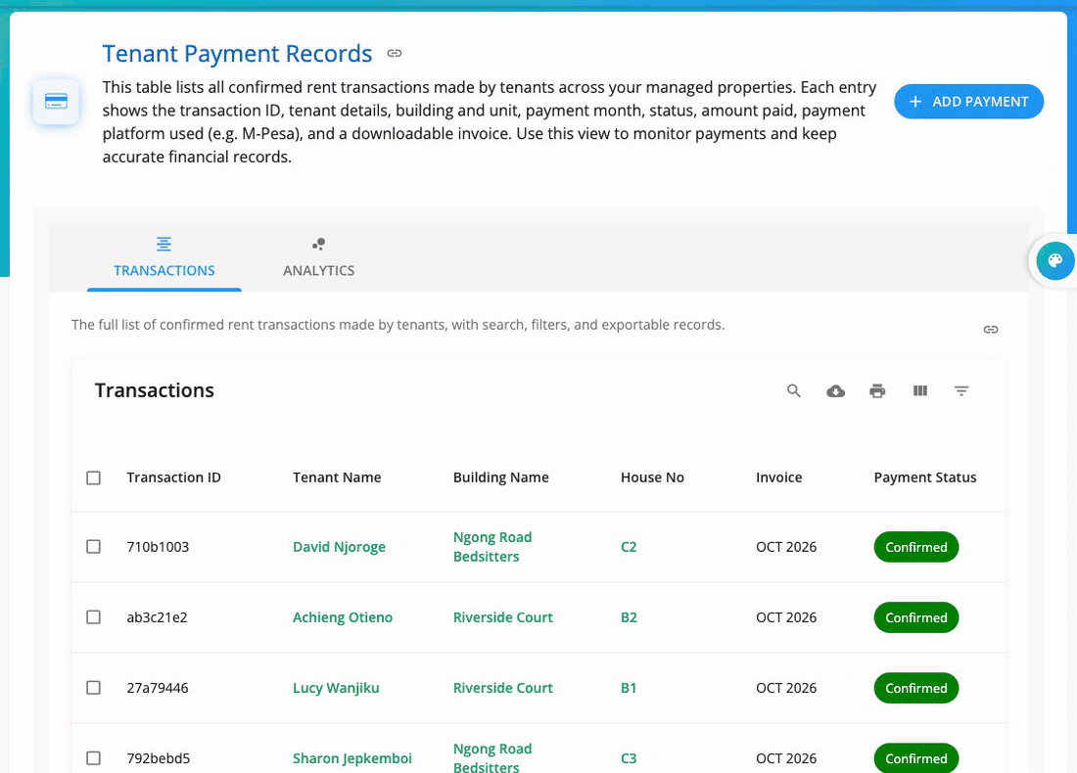The image size is (1077, 773).
Task: Open the table search icon
Action: (793, 390)
